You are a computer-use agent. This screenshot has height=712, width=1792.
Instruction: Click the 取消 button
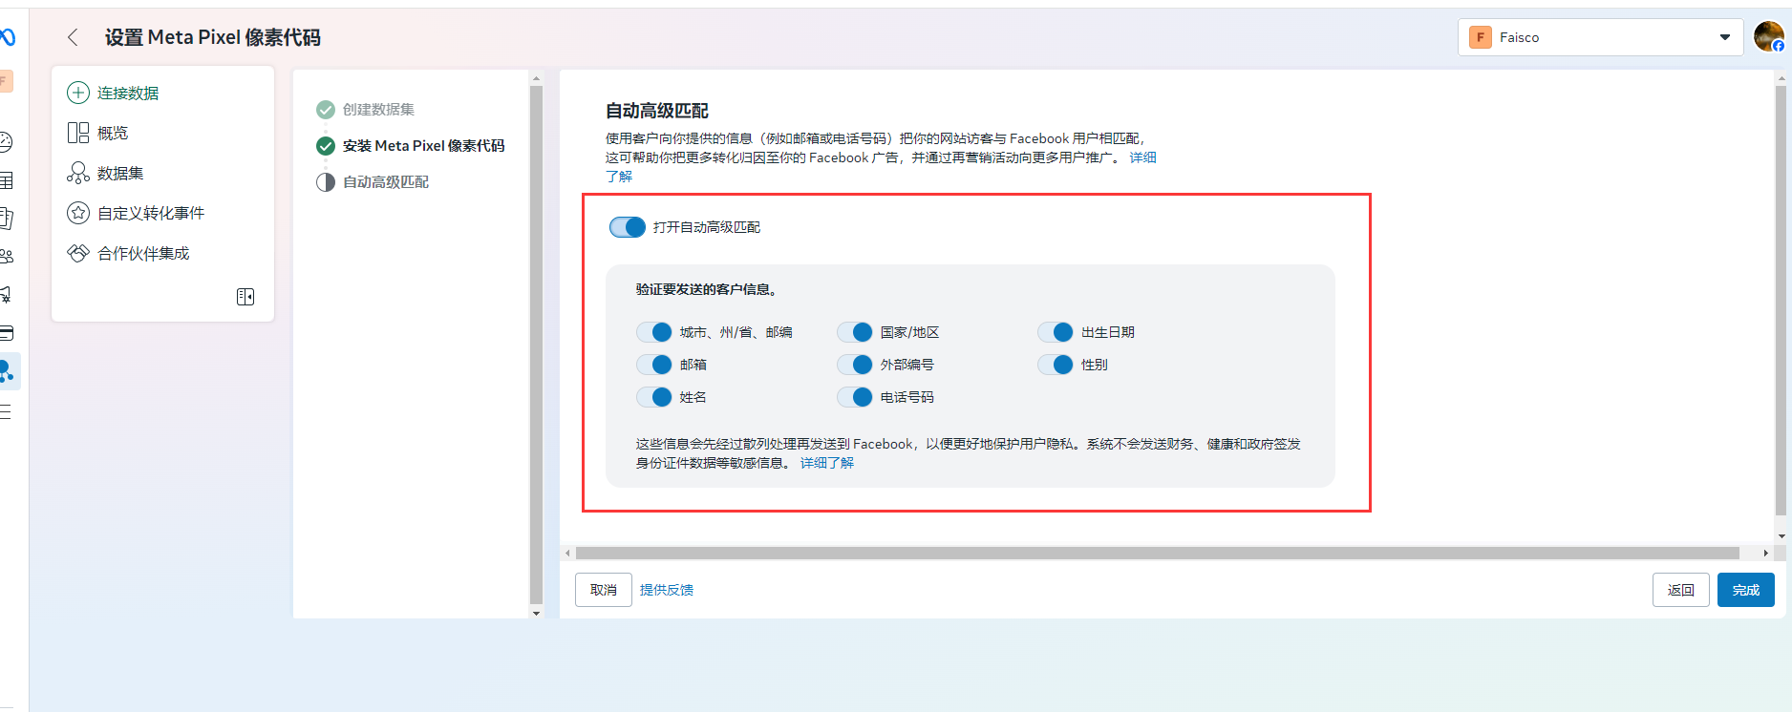[x=604, y=590]
